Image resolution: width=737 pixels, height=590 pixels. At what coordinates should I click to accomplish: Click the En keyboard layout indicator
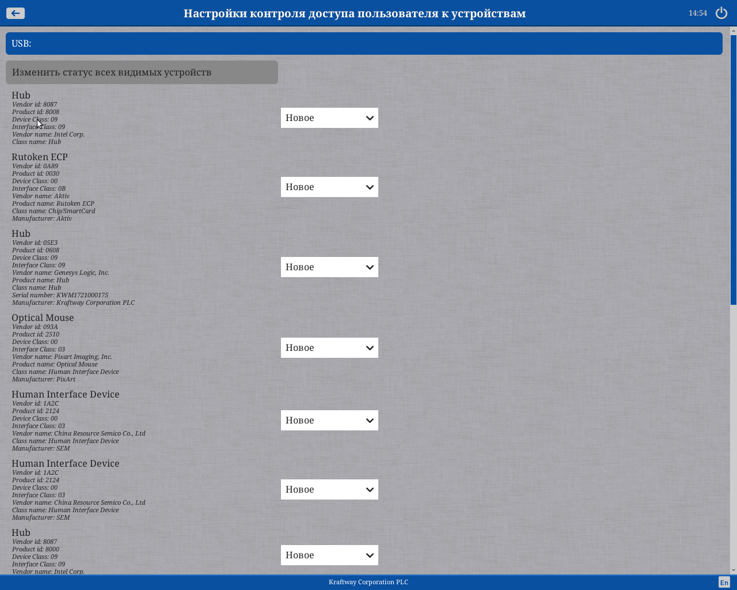pos(724,583)
